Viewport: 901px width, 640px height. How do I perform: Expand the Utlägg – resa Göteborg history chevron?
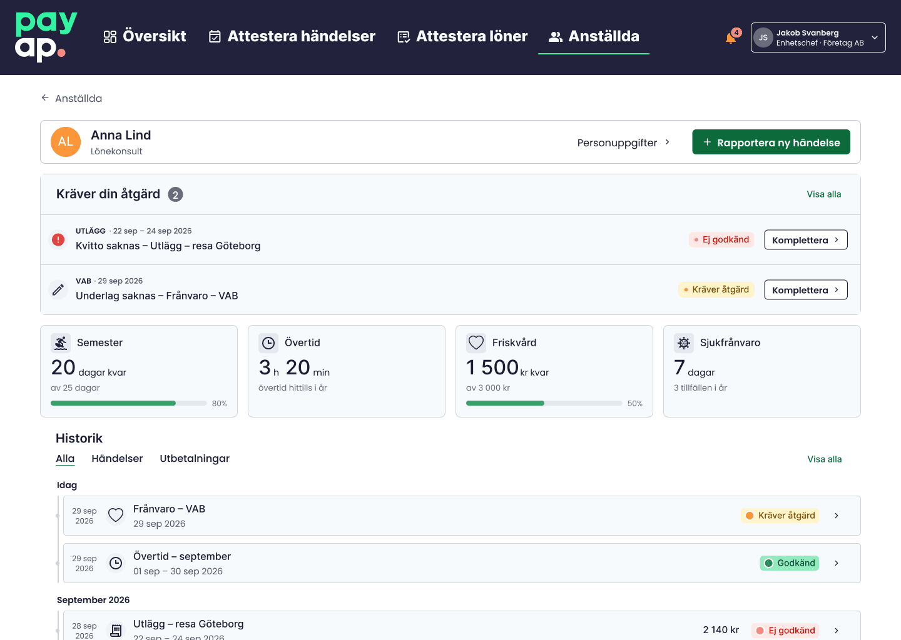coord(837,631)
